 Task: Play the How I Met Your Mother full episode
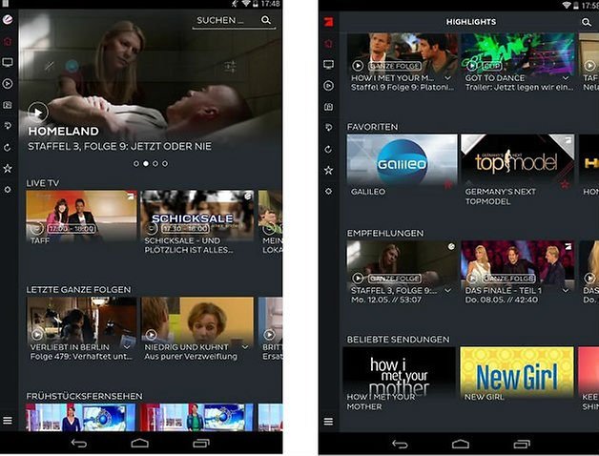pos(358,66)
